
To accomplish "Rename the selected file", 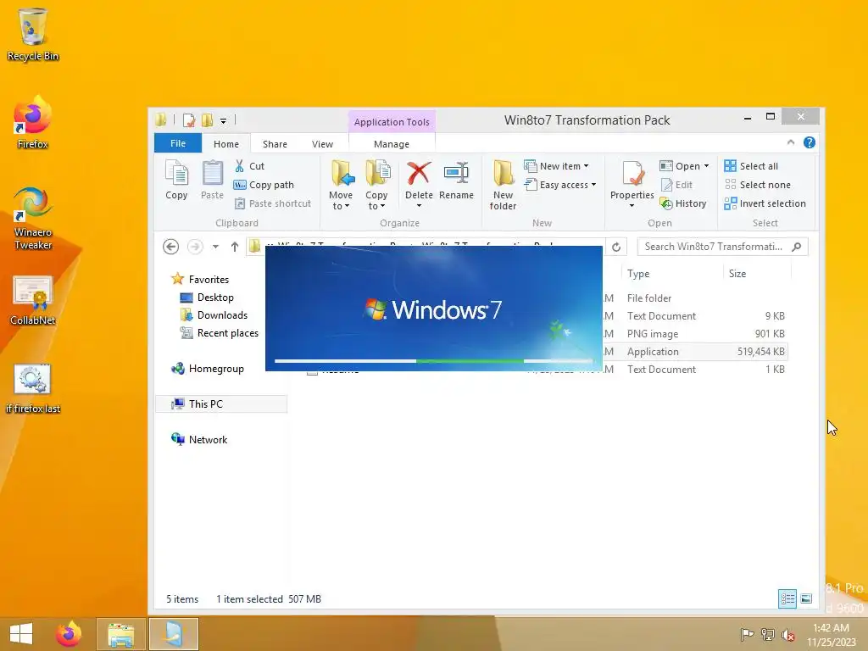I will (456, 180).
